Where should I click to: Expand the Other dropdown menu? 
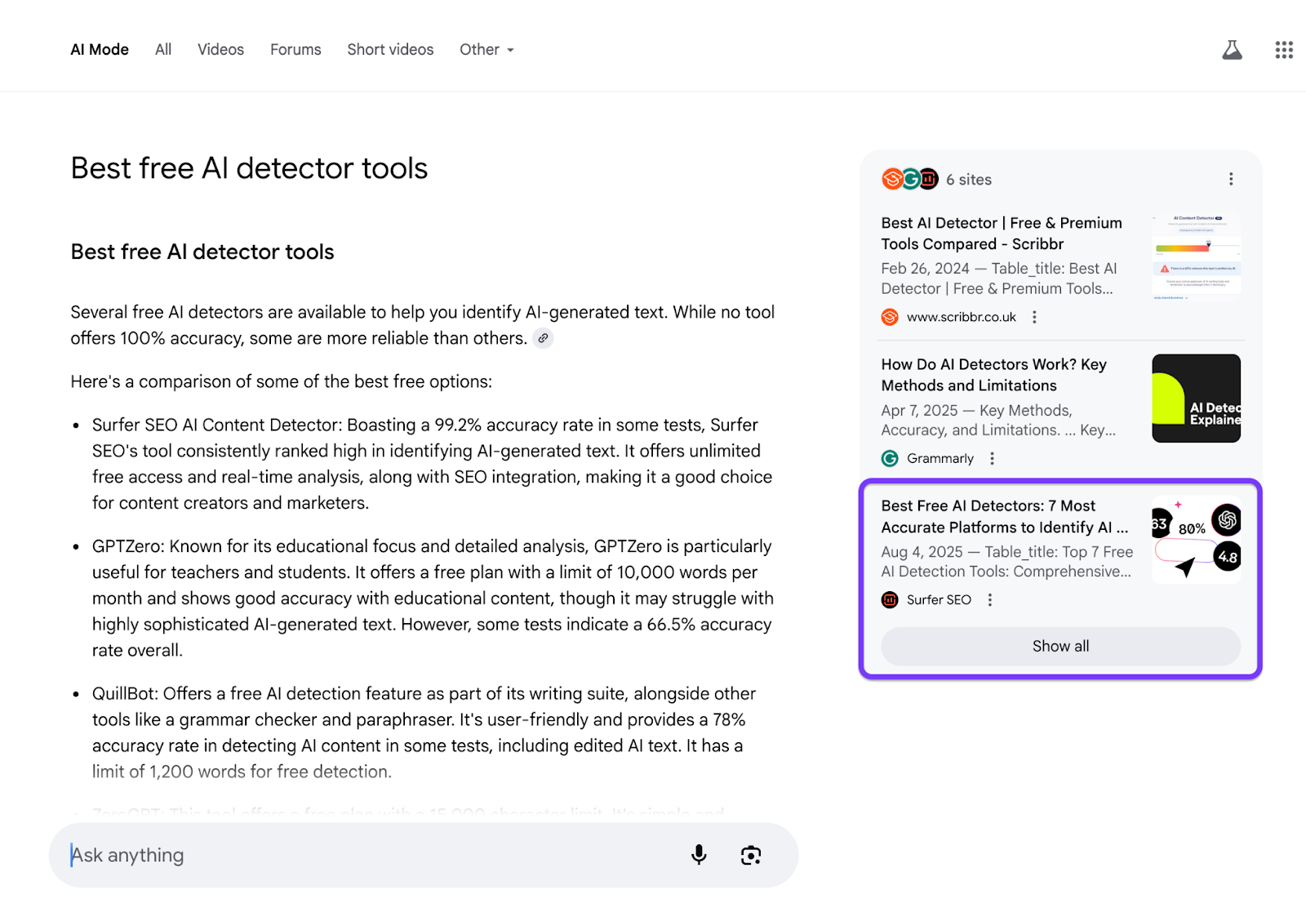click(487, 50)
